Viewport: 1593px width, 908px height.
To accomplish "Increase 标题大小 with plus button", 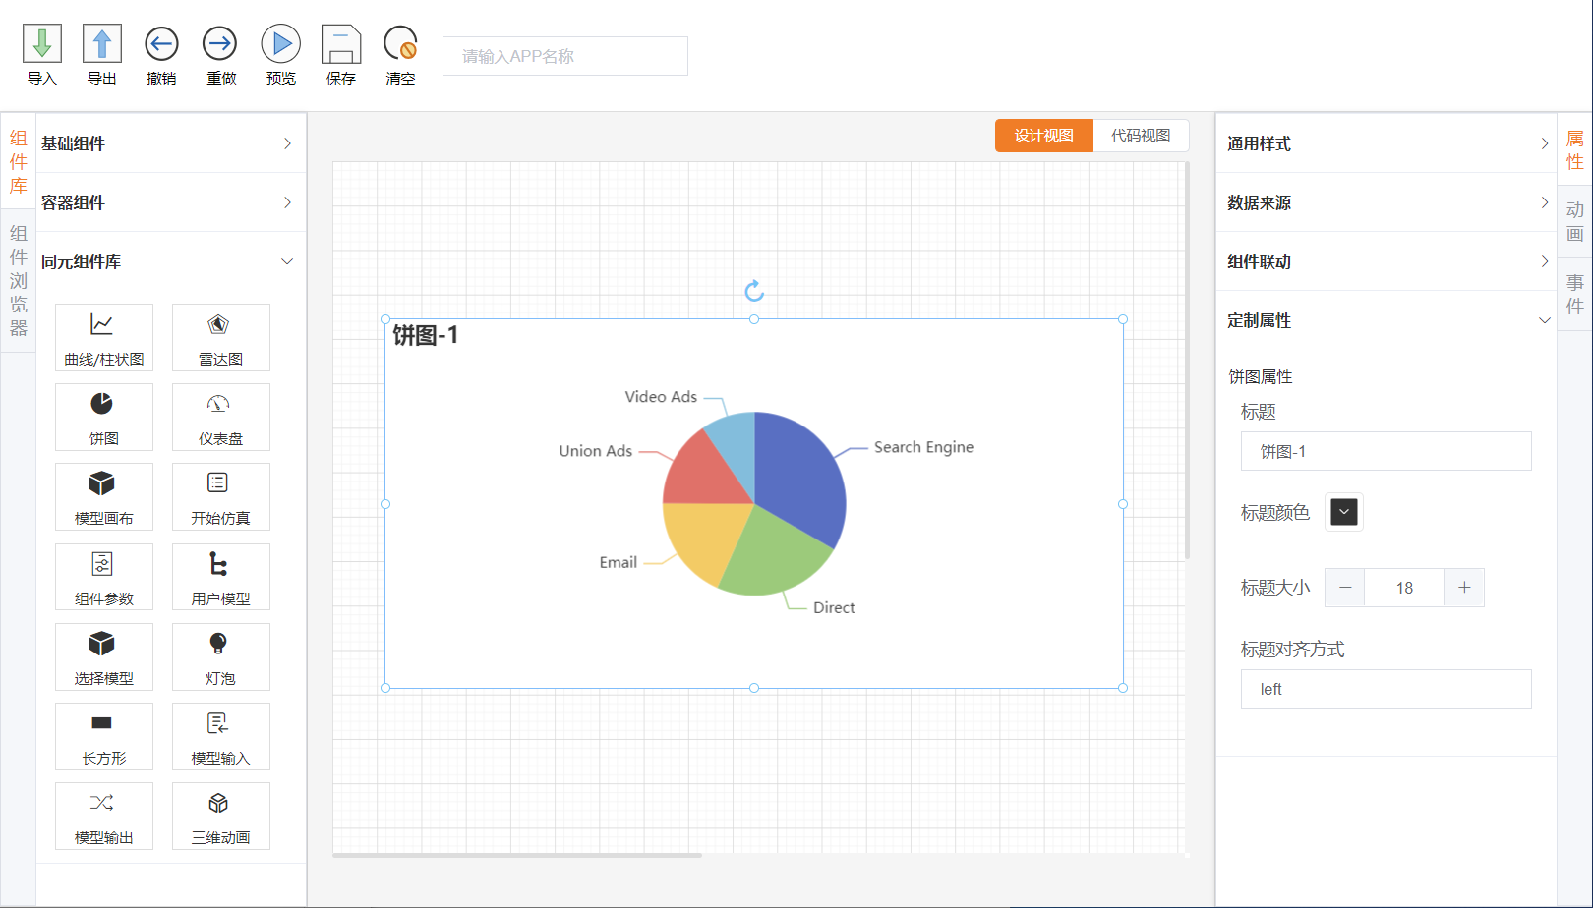I will pyautogui.click(x=1464, y=588).
